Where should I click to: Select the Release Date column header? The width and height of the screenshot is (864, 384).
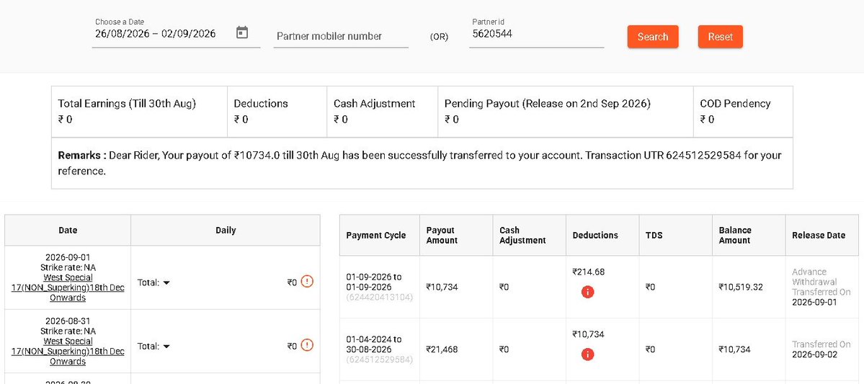[x=822, y=236]
